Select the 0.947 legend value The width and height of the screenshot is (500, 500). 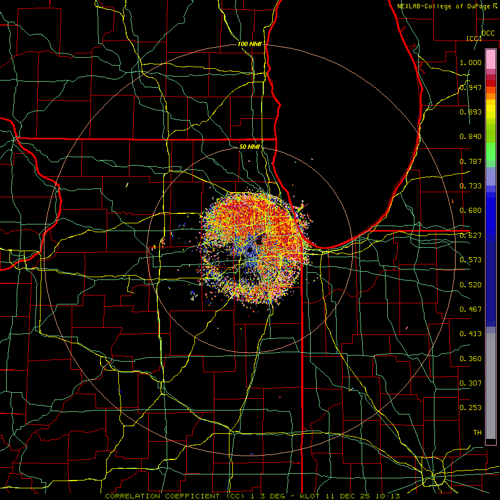tap(471, 87)
